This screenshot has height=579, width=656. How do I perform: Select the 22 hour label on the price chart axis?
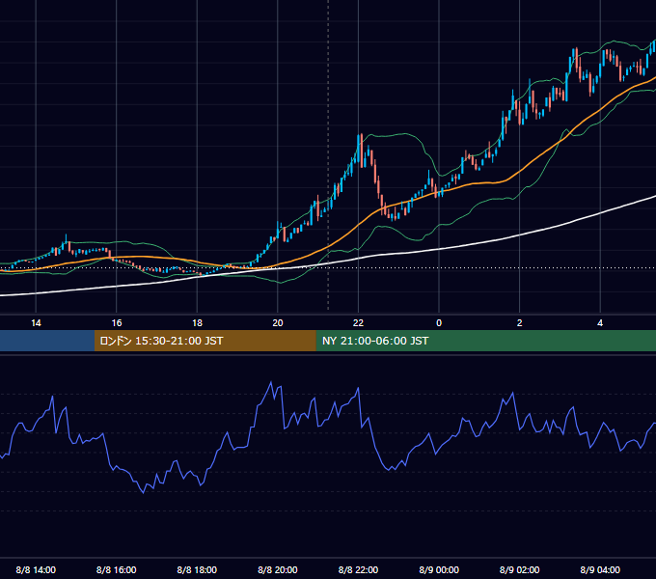pos(358,323)
